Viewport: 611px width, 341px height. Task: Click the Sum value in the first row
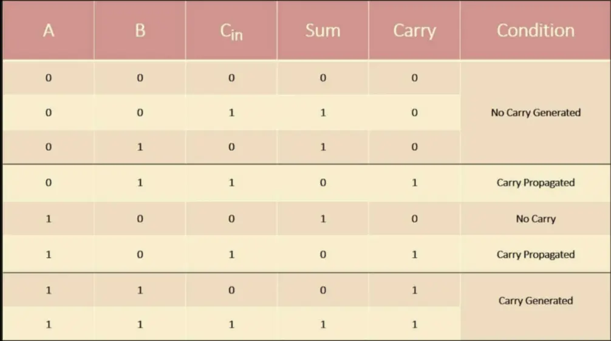pos(323,78)
